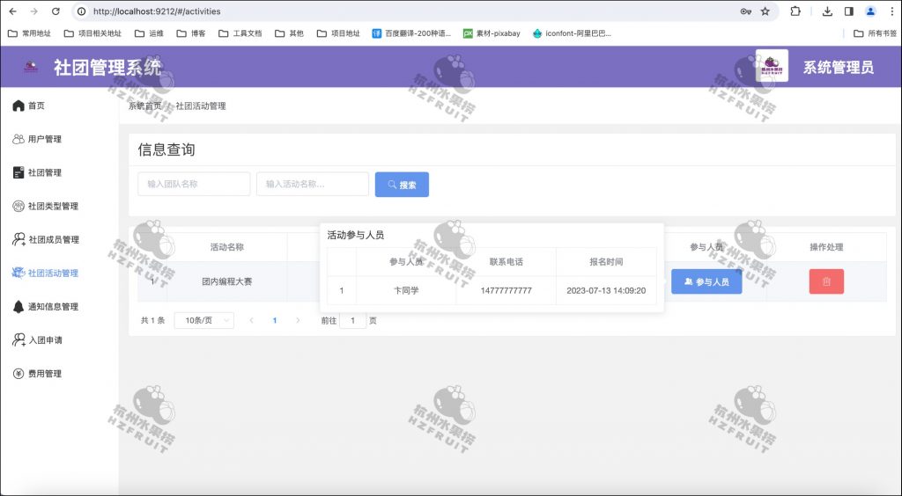This screenshot has width=902, height=496.
Task: Open the 其他 bookmark folder
Action: click(x=289, y=33)
